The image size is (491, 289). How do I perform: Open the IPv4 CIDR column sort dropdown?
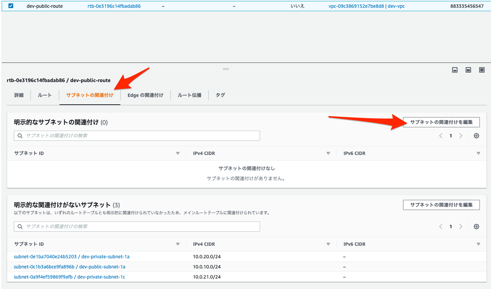coord(328,153)
